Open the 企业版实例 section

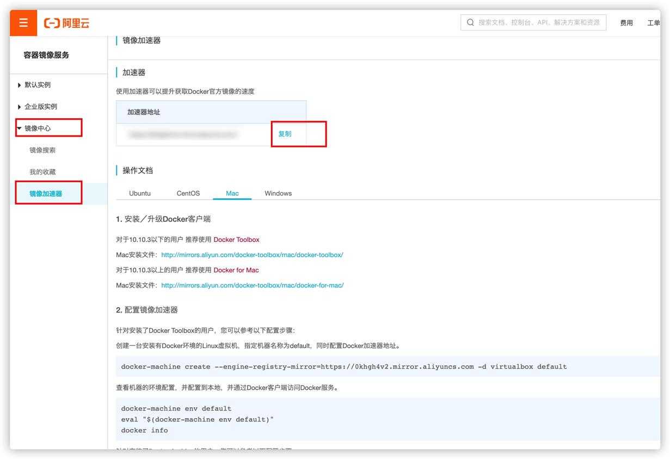(x=41, y=107)
